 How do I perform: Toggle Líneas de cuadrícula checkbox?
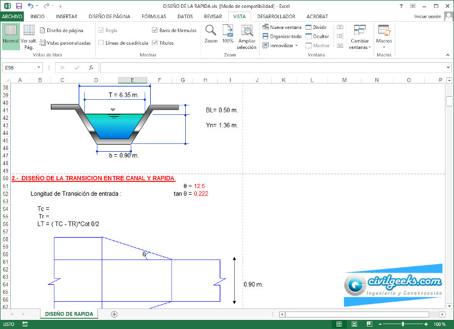click(101, 43)
